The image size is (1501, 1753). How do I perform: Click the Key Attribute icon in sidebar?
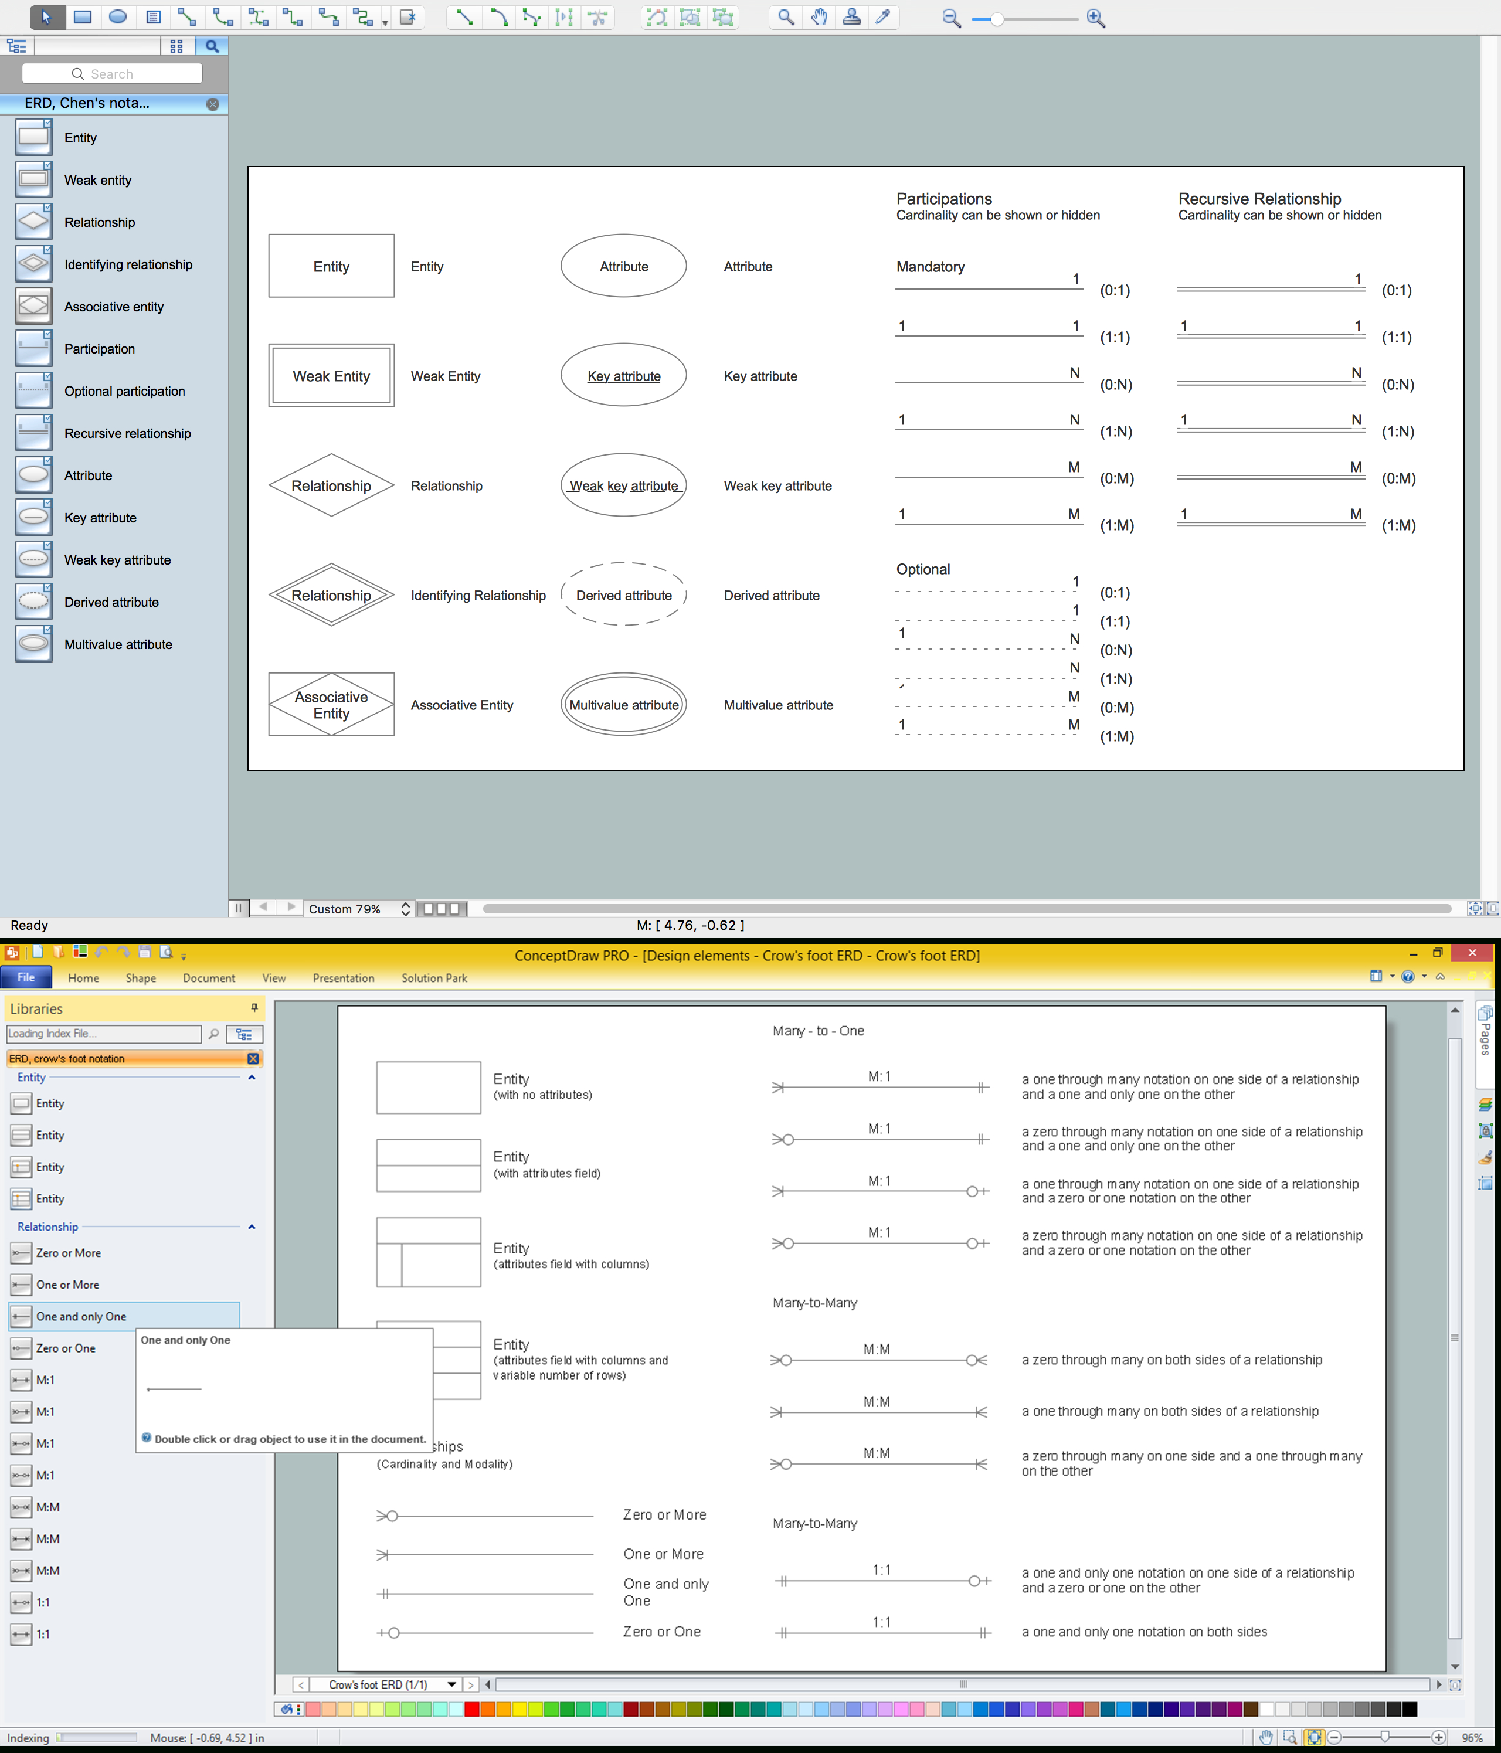coord(31,518)
